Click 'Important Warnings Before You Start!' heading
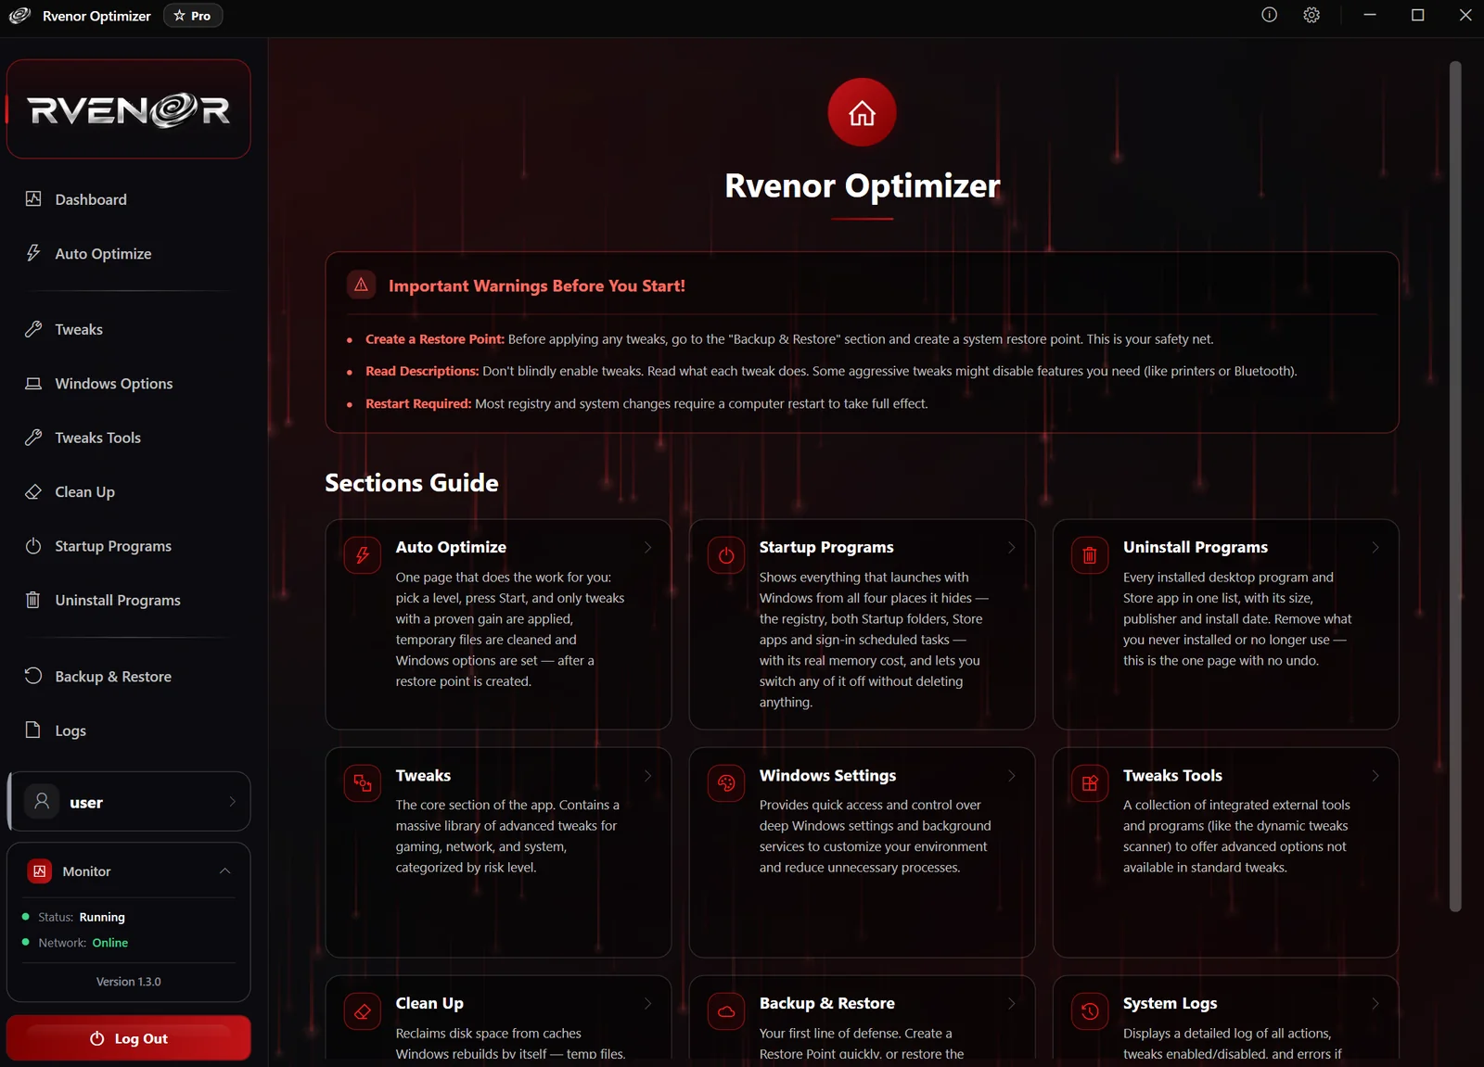This screenshot has width=1484, height=1067. 537,286
